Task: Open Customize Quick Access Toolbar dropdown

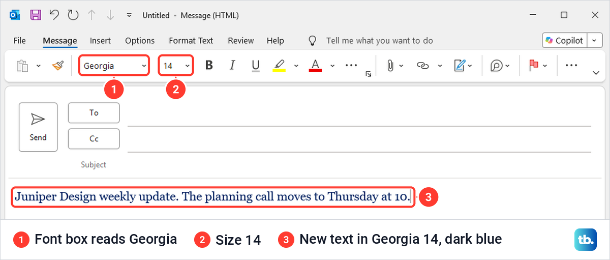Action: 129,15
